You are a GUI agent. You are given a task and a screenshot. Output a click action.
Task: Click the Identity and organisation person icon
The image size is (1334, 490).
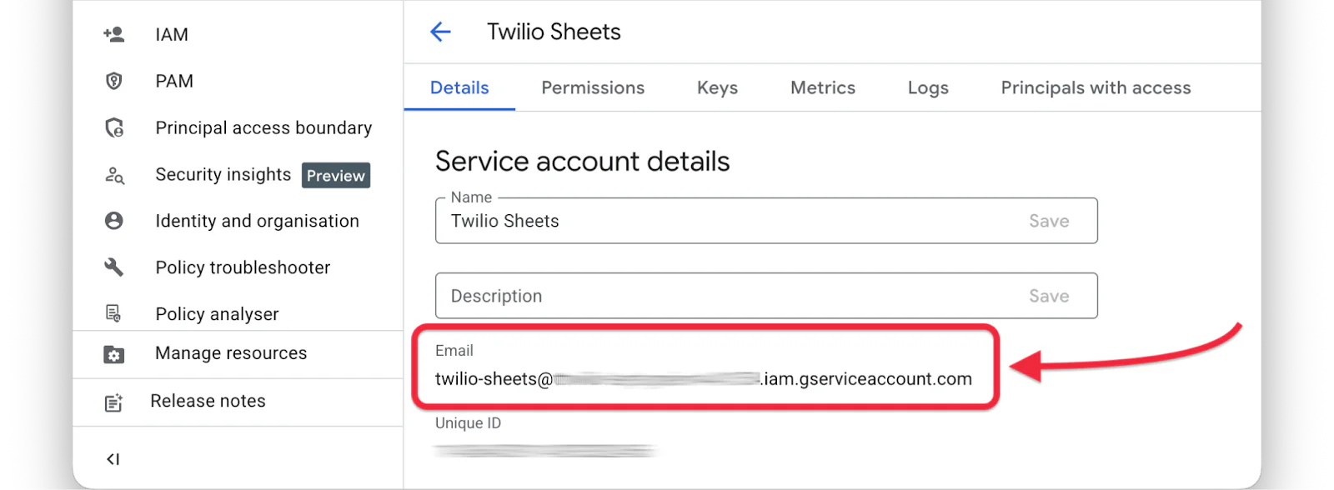[x=114, y=220]
